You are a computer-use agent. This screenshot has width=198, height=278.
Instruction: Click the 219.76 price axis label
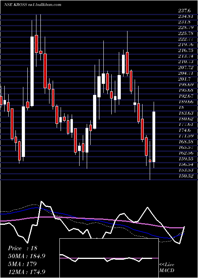(x=186, y=45)
